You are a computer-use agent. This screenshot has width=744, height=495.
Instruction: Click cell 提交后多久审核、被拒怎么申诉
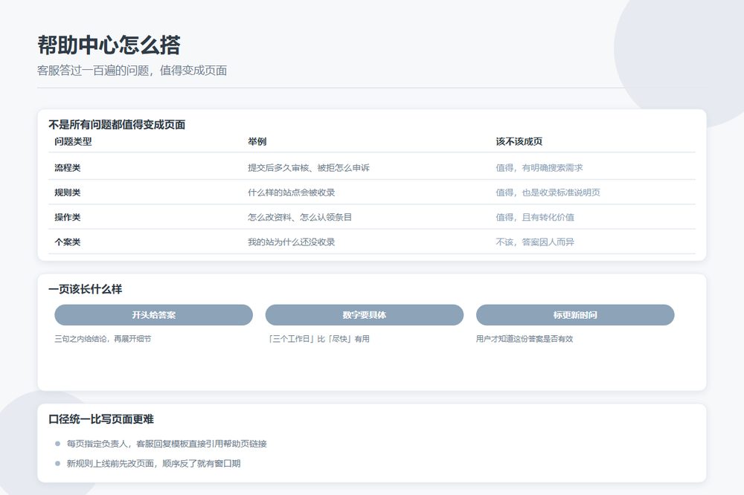tap(309, 168)
